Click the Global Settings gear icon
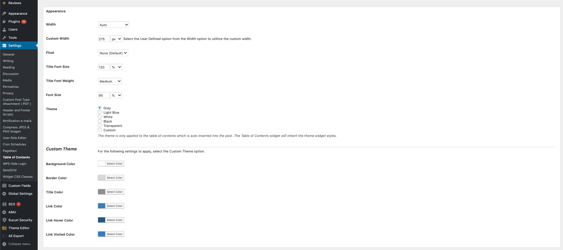This screenshot has height=250, width=563. [x=4, y=194]
